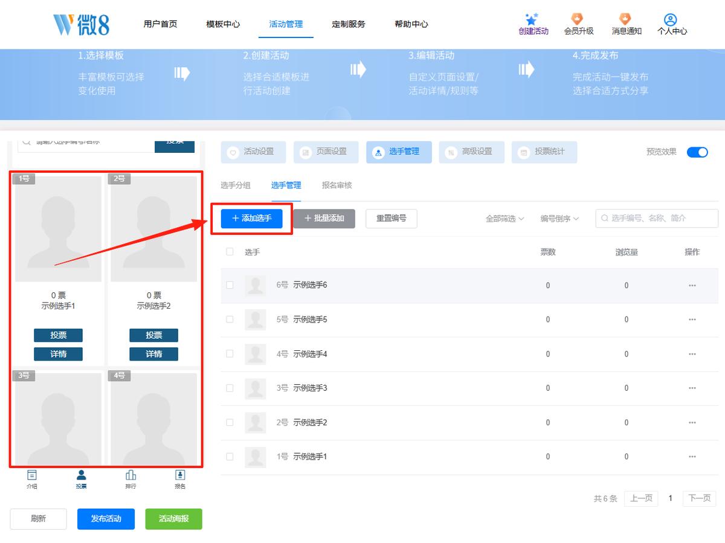This screenshot has width=725, height=543.
Task: Open more actions for 示例选手5
Action: pyautogui.click(x=692, y=320)
